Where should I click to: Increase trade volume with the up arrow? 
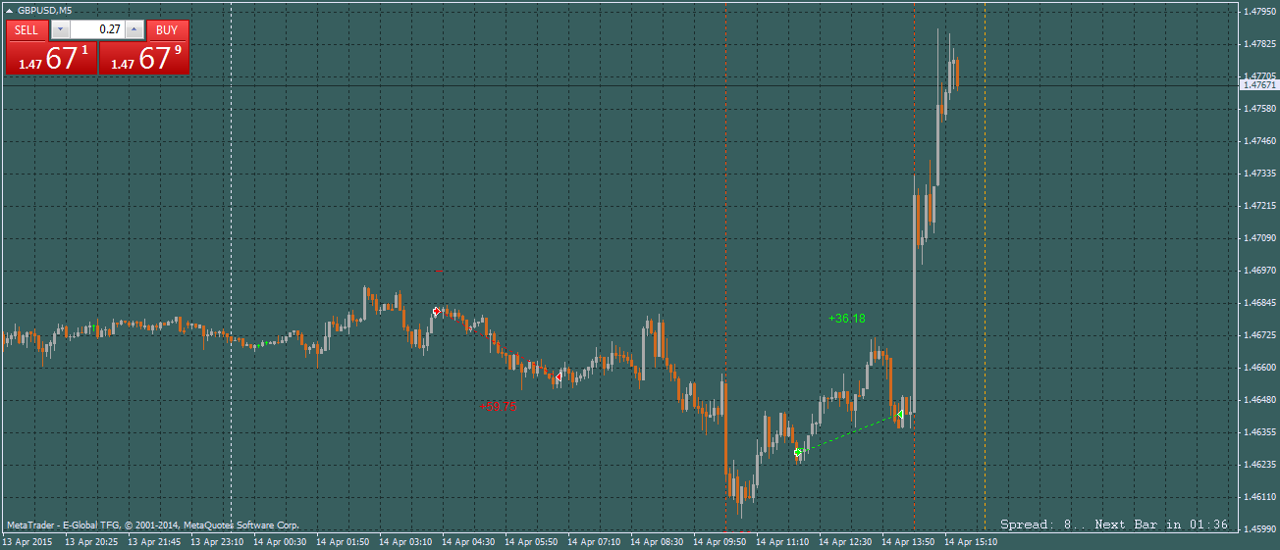tap(135, 30)
